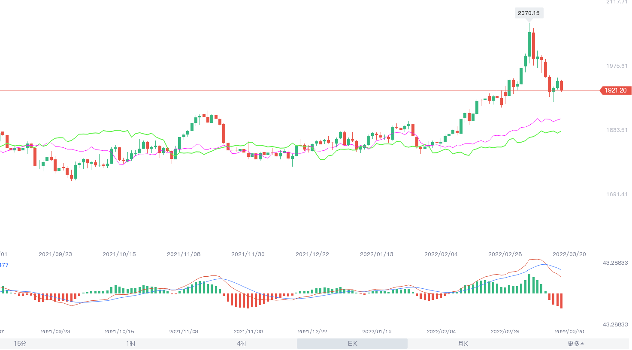Viewport: 632px width, 350px height.
Task: Click the 2022/02/04 date under the MACD panel
Action: (x=441, y=332)
